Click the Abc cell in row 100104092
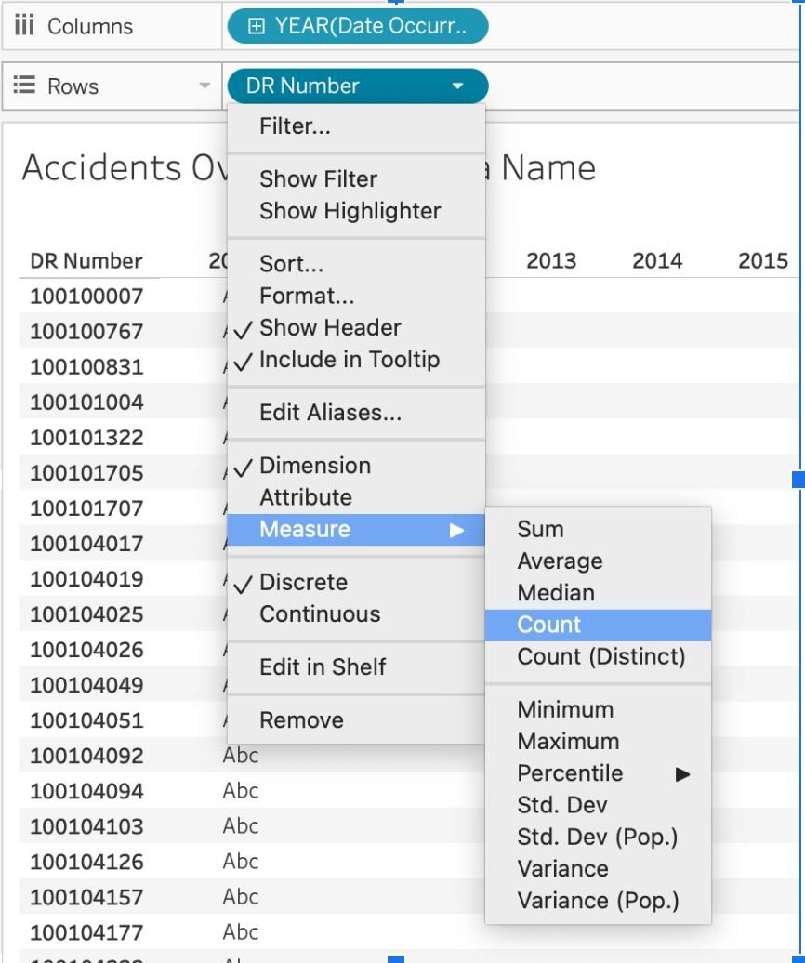Viewport: 805px width, 963px height. click(241, 756)
